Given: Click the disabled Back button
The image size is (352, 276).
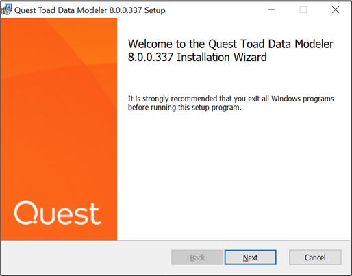Looking at the screenshot, I should (197, 258).
